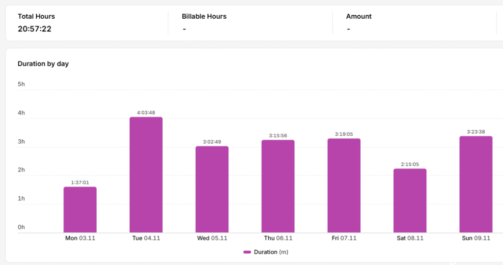The width and height of the screenshot is (503, 265).
Task: Click the 3:23:38 value label
Action: click(475, 132)
